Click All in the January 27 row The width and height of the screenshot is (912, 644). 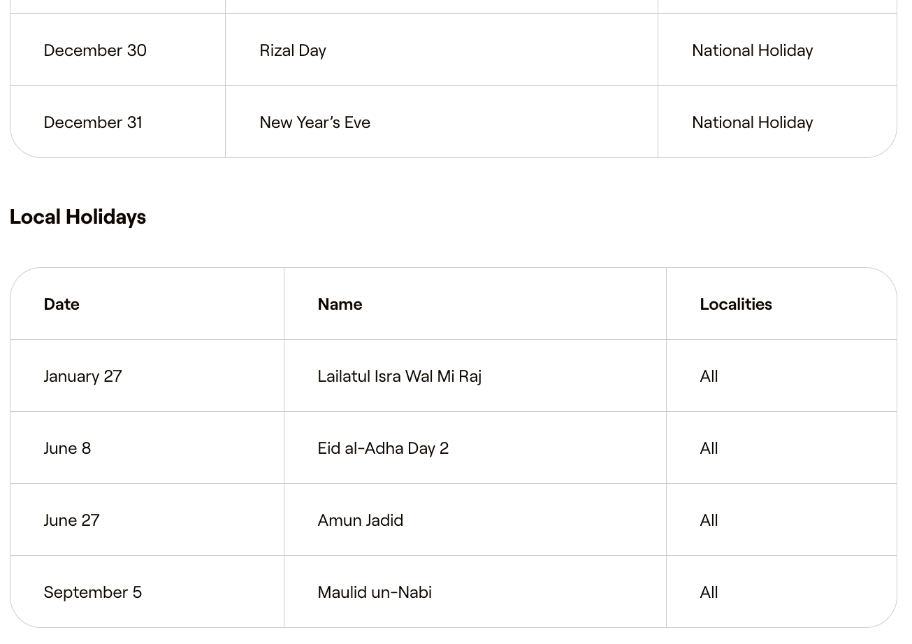[709, 376]
